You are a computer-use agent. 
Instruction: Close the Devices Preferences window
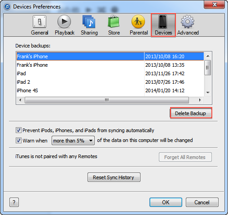214,4
